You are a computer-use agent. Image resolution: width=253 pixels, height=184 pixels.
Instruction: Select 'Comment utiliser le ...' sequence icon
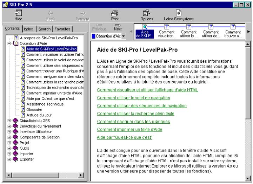189,27
